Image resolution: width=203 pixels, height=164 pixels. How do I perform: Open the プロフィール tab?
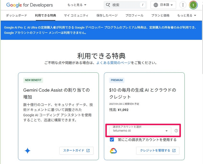(x=134, y=15)
